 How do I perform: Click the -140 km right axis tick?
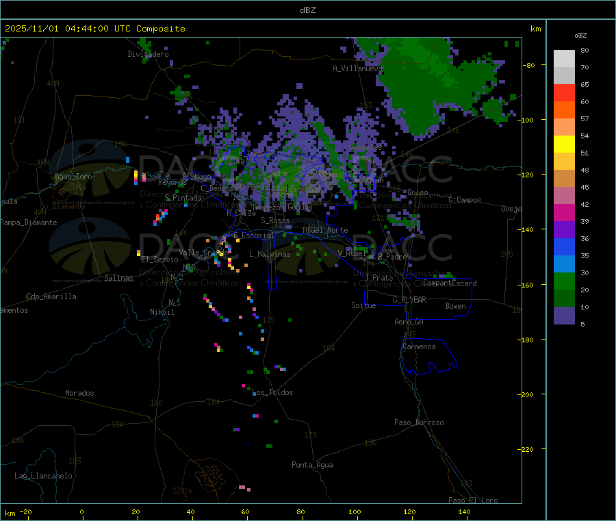coord(528,229)
